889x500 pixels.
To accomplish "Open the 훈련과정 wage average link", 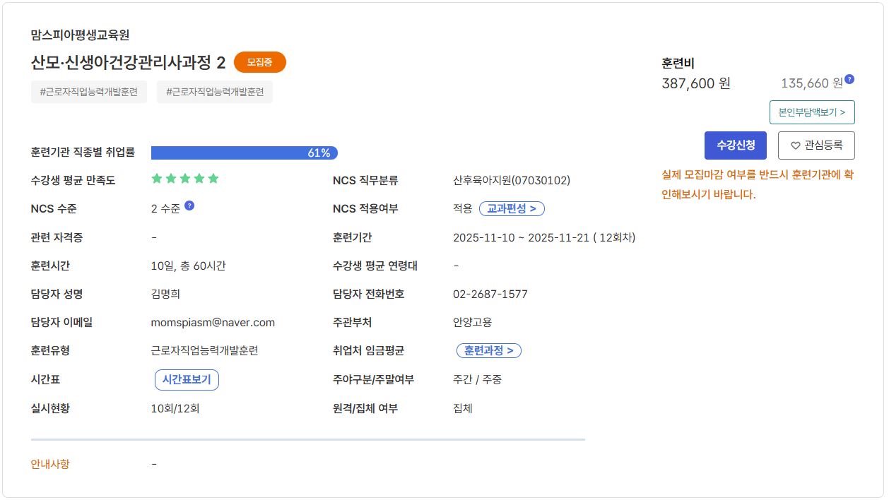I will click(489, 351).
